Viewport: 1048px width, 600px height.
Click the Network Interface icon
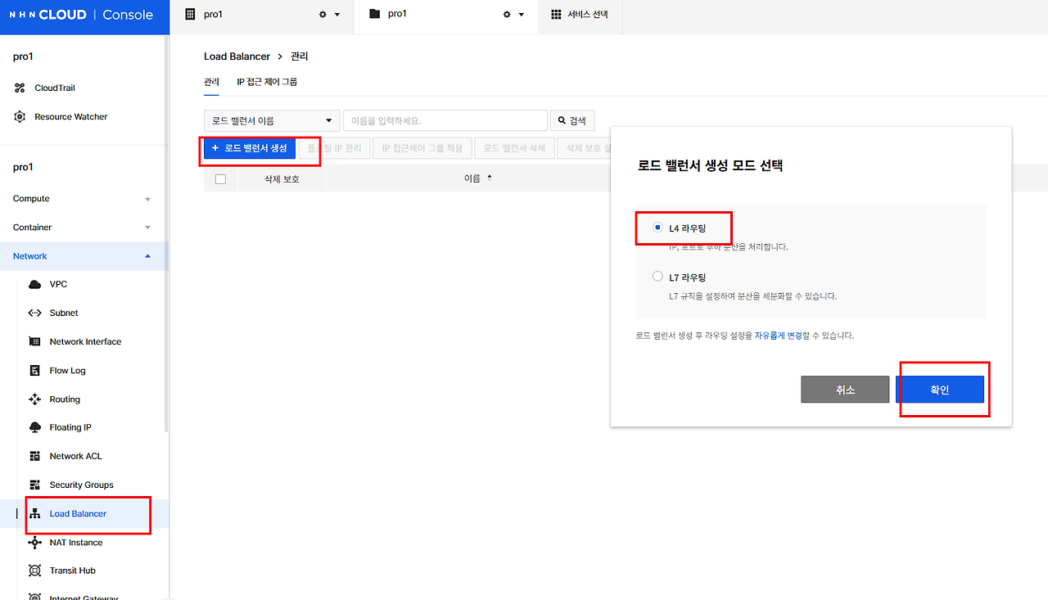[x=34, y=341]
